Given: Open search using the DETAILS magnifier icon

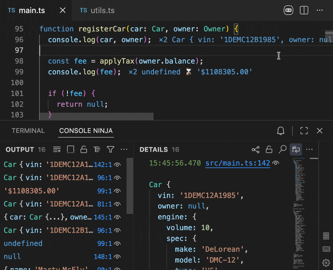Looking at the screenshot, I should click(282, 150).
